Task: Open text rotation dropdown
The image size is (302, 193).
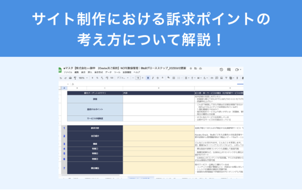Action: (205, 78)
